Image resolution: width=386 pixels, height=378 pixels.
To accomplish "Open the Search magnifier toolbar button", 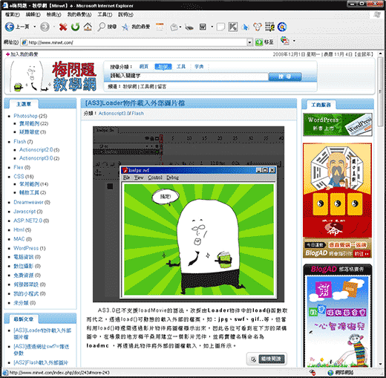I will click(107, 27).
